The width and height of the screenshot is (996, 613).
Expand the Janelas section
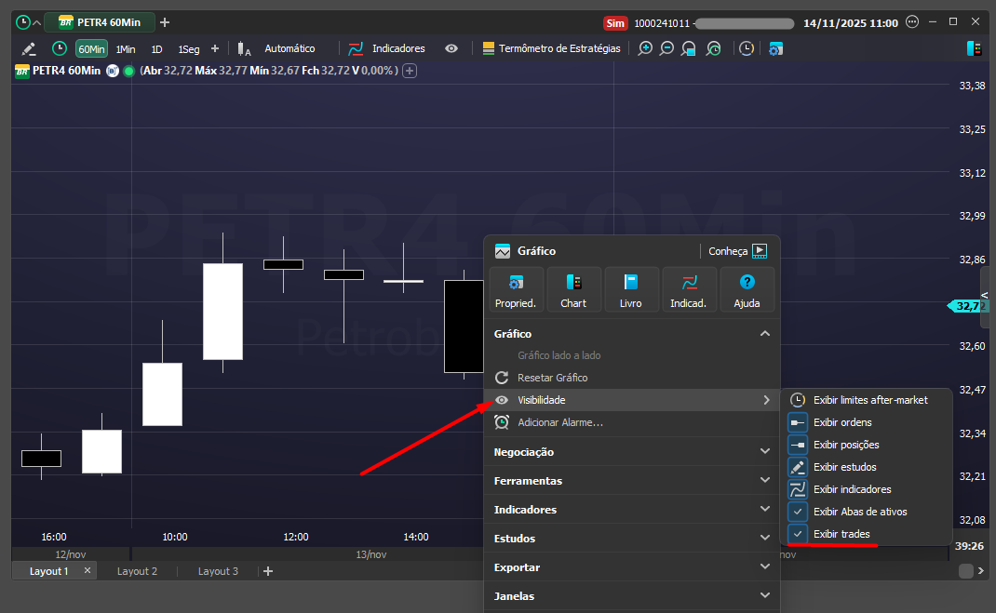pos(632,596)
